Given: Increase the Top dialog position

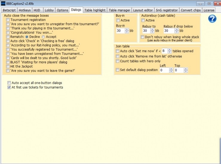Looking at the screenshot, I should click(x=186, y=69).
